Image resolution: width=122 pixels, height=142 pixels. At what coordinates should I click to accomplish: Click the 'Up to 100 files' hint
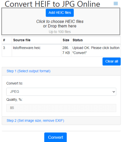click(x=60, y=32)
